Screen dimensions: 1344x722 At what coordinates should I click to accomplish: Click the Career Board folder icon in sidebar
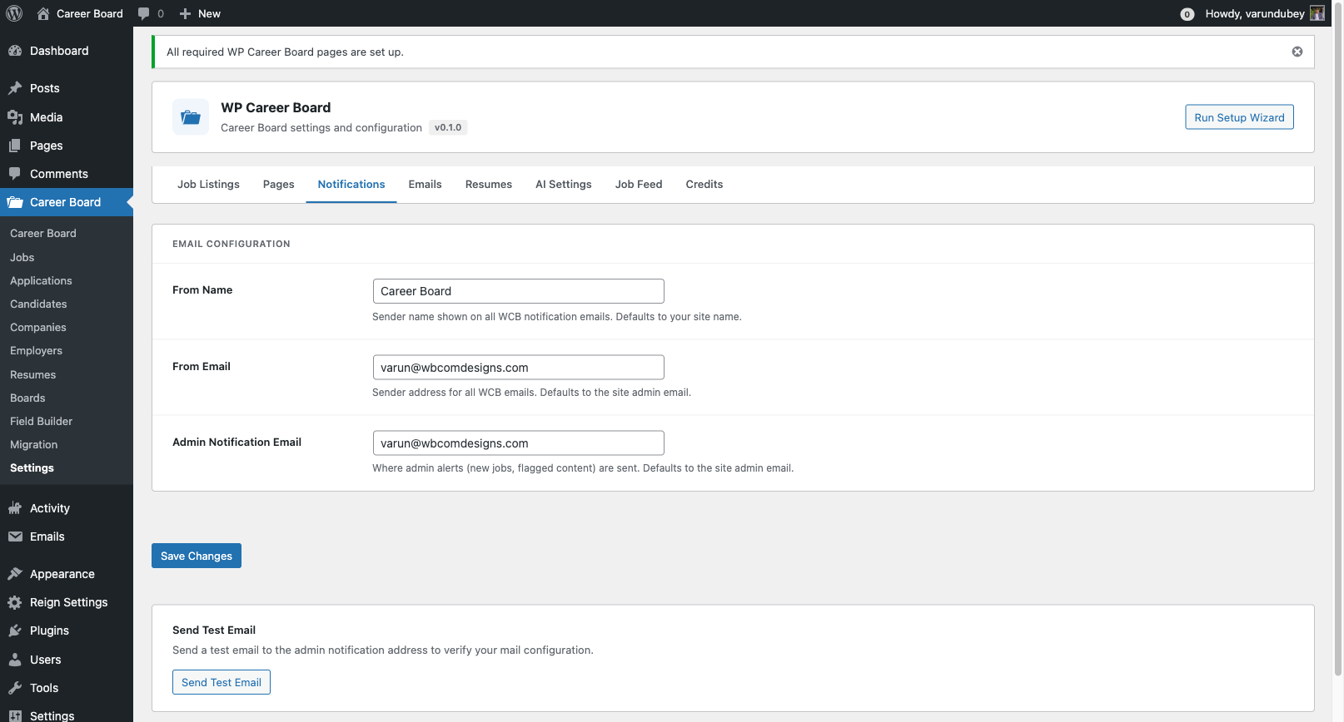point(15,202)
